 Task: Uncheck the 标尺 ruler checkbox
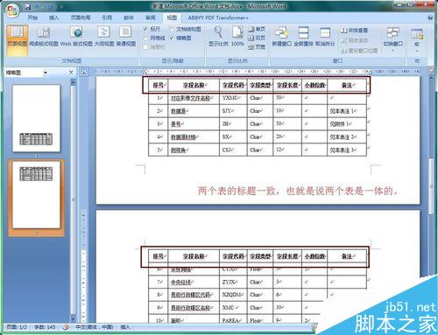(145, 29)
